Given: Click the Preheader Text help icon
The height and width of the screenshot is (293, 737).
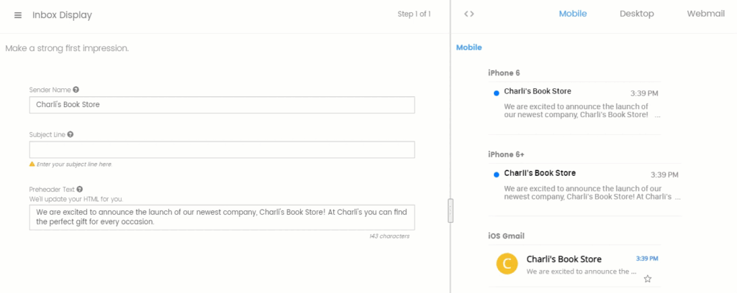Looking at the screenshot, I should [x=80, y=190].
